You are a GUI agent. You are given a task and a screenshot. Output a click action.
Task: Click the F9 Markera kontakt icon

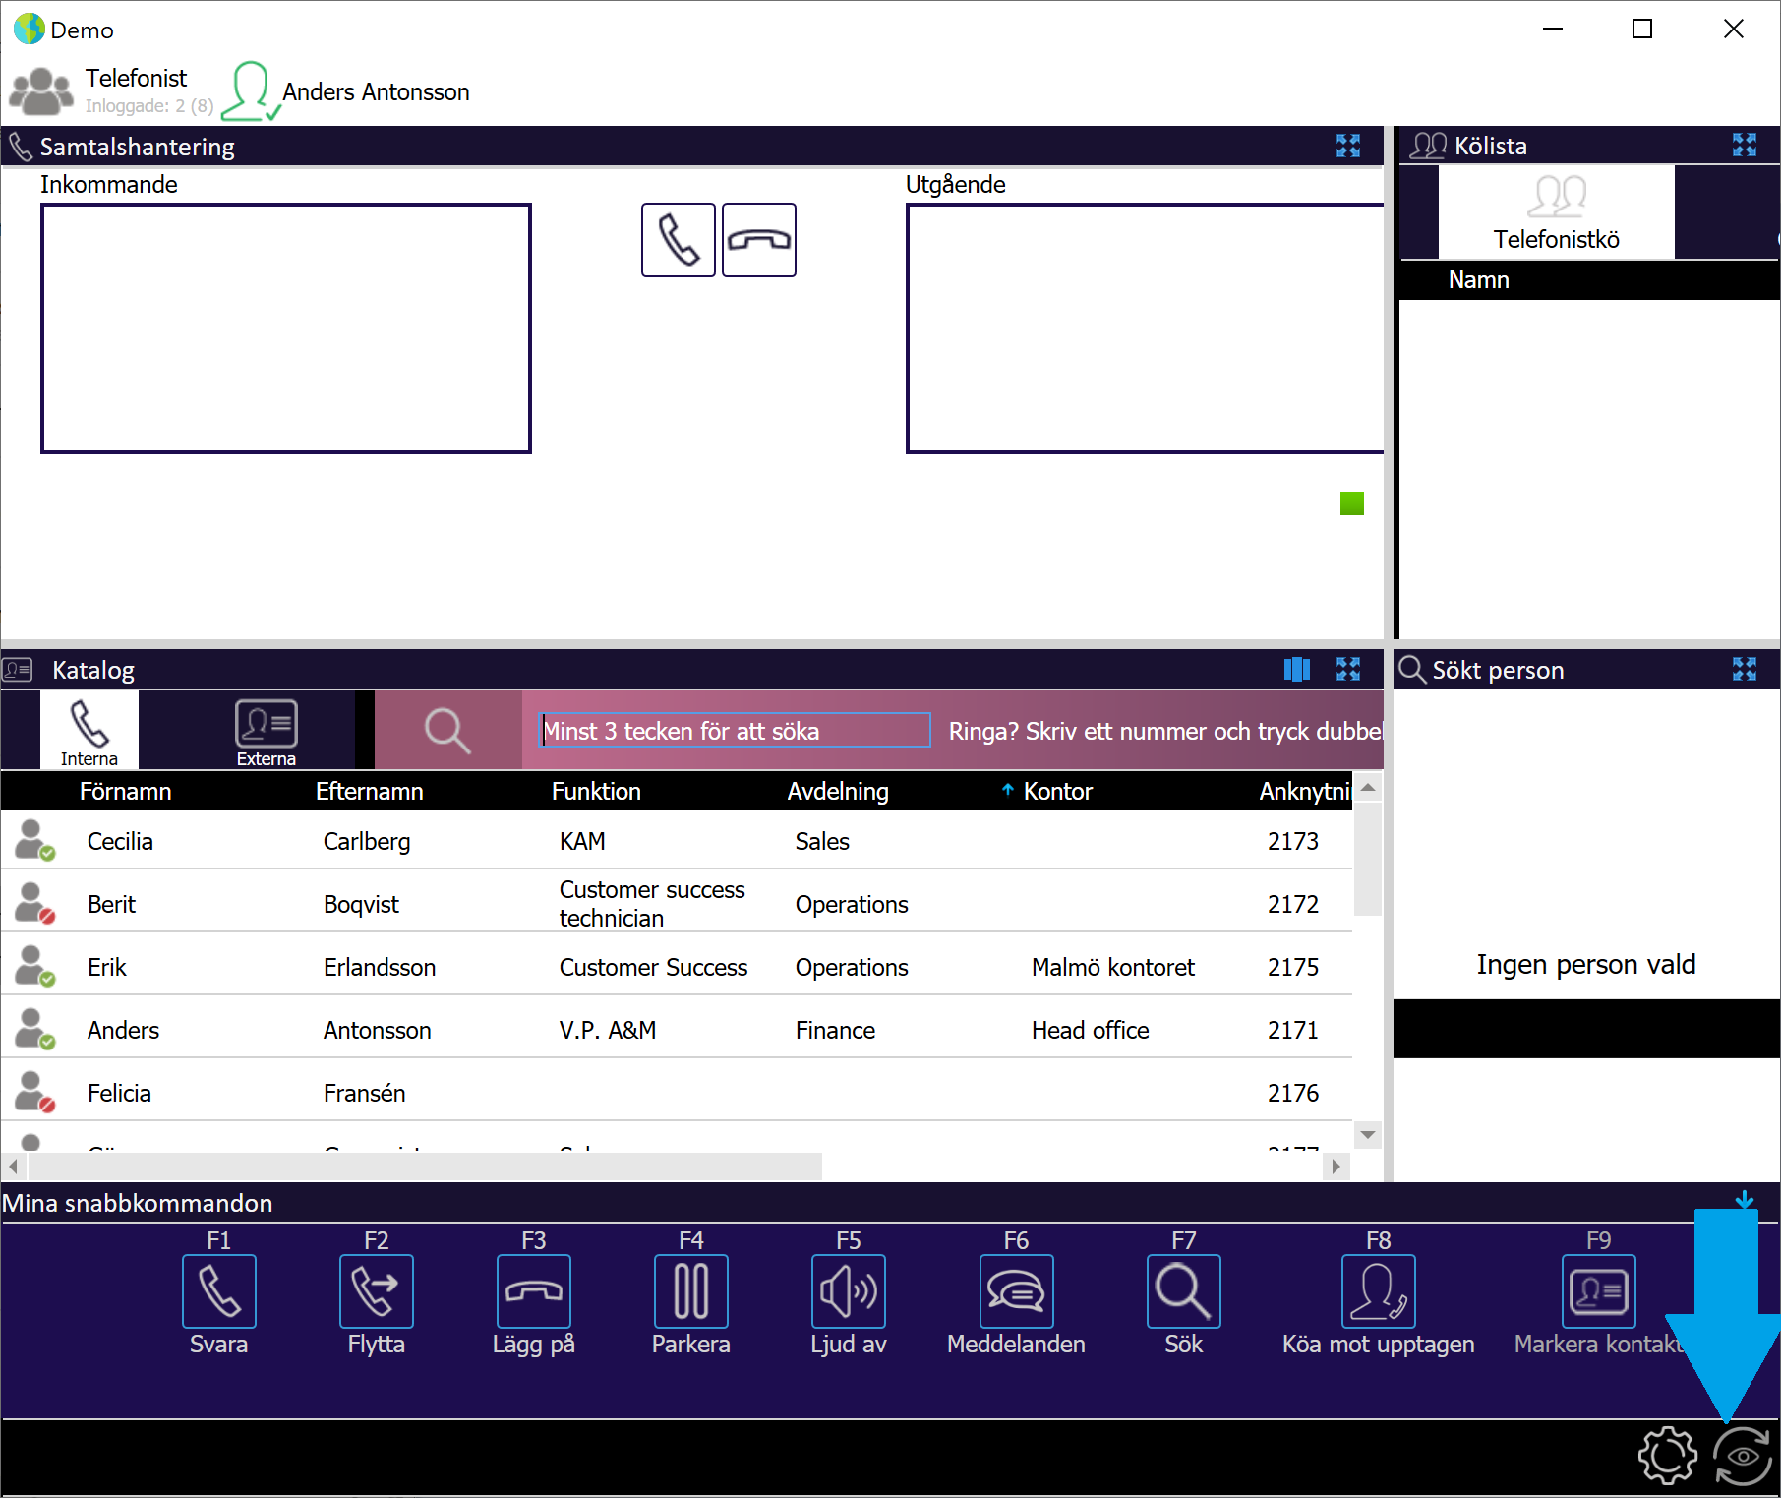pos(1598,1290)
